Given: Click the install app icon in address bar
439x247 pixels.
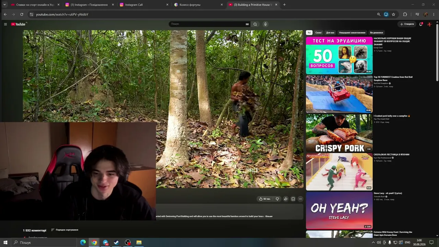Looking at the screenshot, I should coord(386,14).
